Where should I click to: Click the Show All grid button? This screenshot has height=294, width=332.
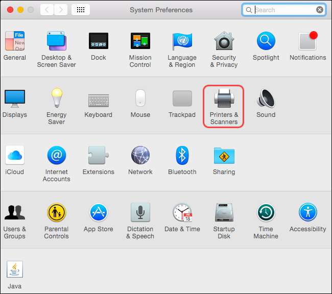tap(81, 10)
